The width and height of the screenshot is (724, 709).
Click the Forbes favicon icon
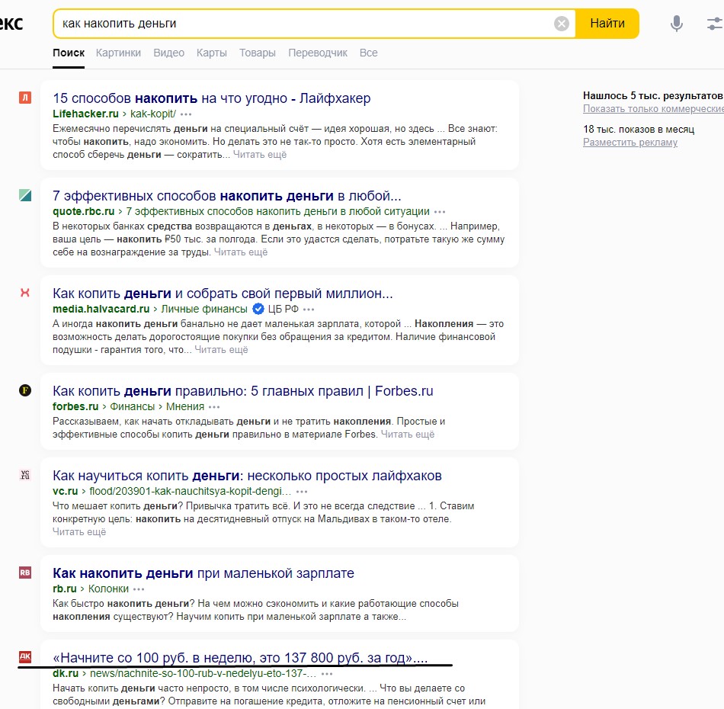point(25,391)
